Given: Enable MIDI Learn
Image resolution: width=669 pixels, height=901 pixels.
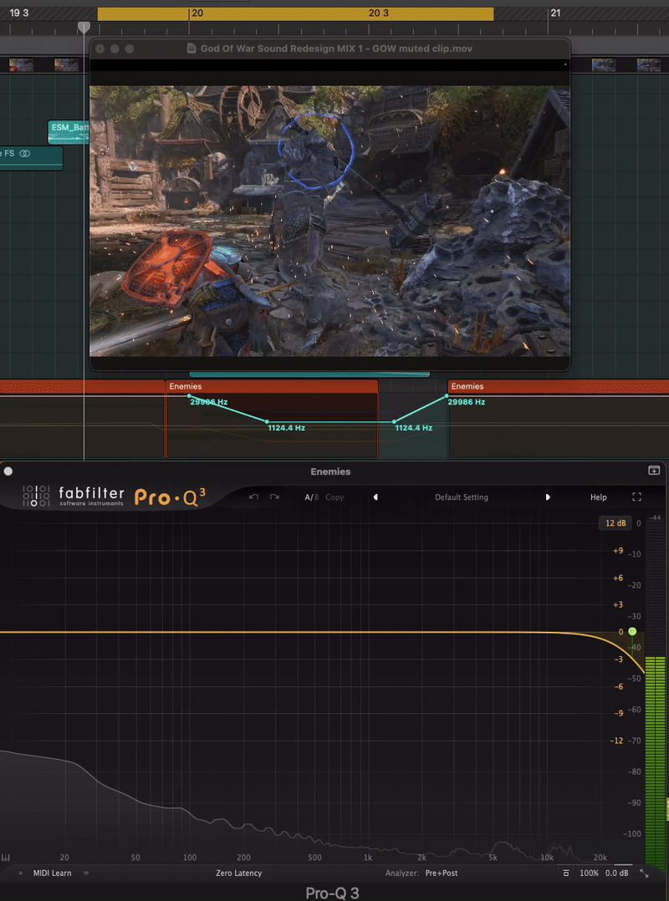Looking at the screenshot, I should coord(53,873).
